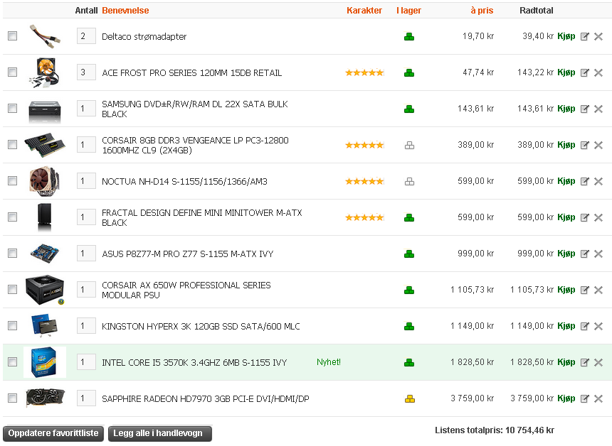Click edit icon for Deltaco strømadapter row
This screenshot has height=446, width=612.
584,37
